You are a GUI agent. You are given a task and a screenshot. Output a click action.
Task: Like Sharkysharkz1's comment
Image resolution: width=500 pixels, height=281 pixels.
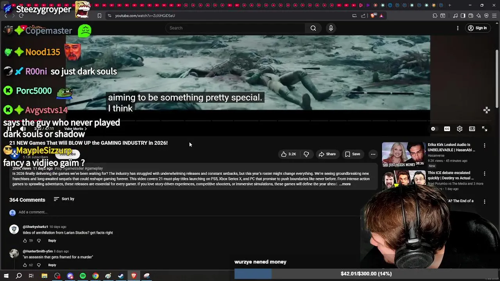click(25, 241)
